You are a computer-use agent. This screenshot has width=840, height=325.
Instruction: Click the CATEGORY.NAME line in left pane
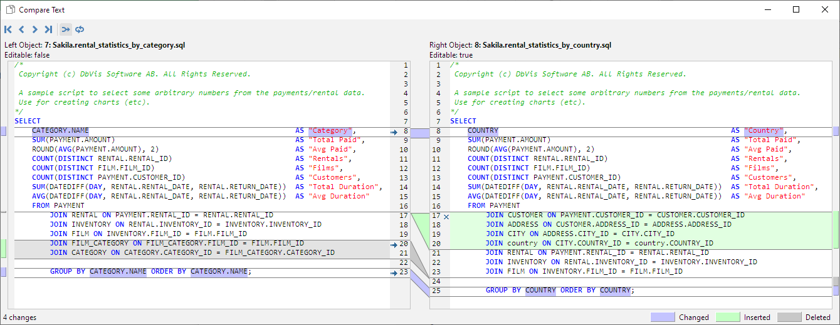coord(60,131)
